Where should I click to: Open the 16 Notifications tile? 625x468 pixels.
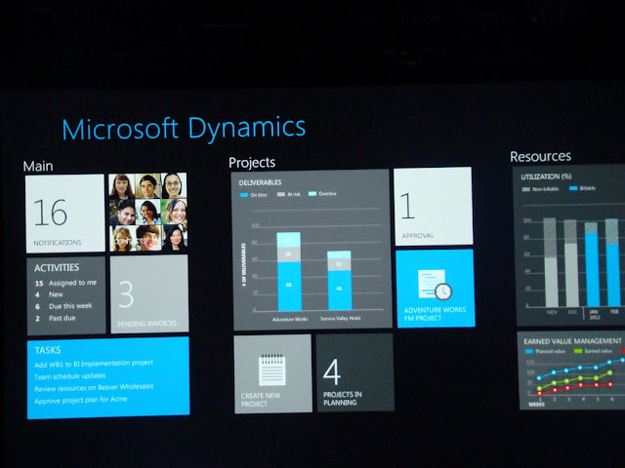coord(65,214)
